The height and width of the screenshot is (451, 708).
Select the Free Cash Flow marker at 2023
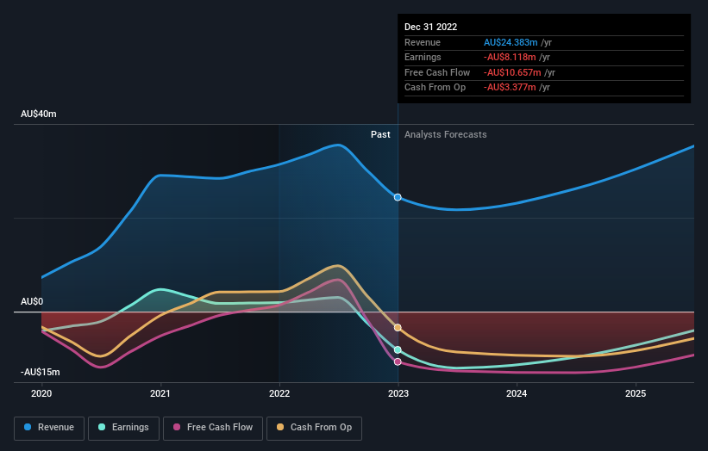398,361
